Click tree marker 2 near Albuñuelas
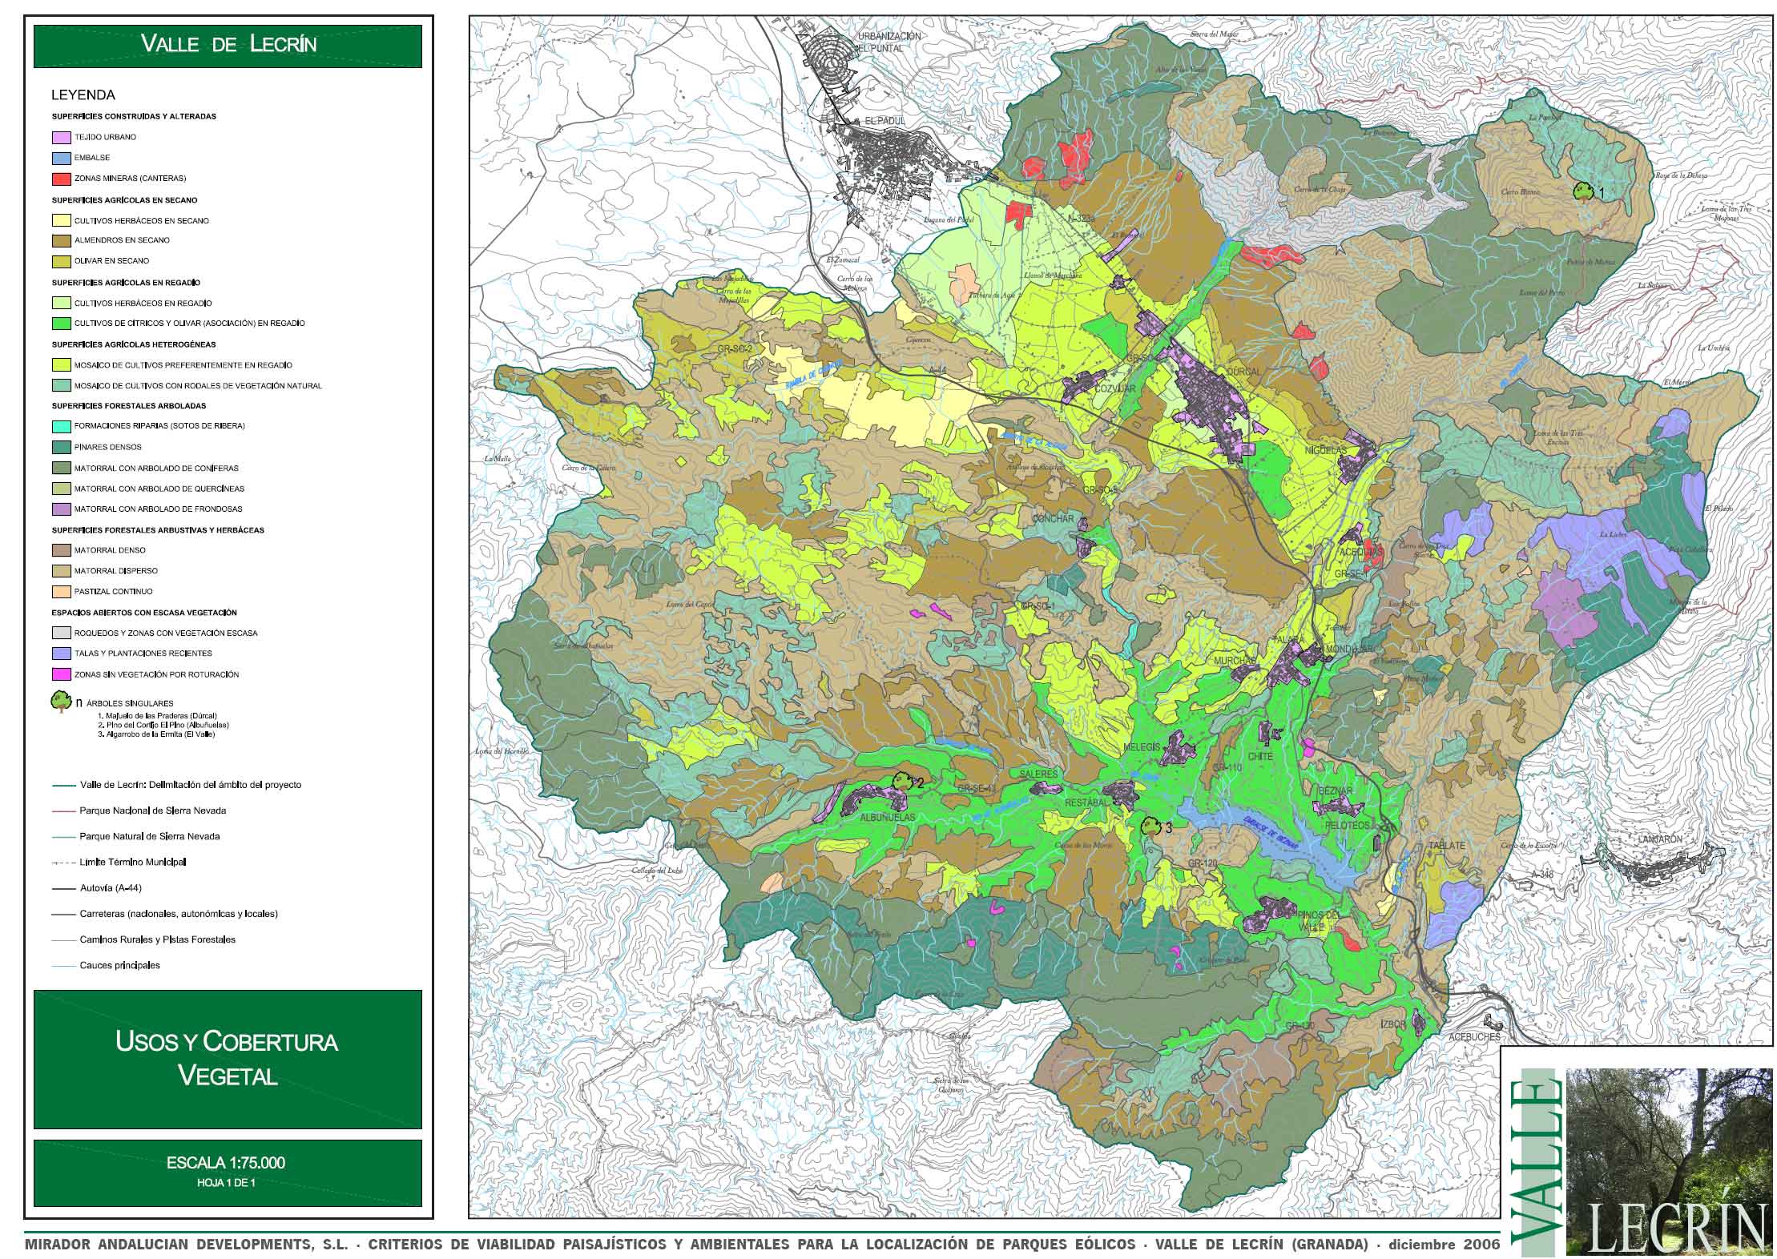This screenshot has width=1777, height=1259. 903,781
